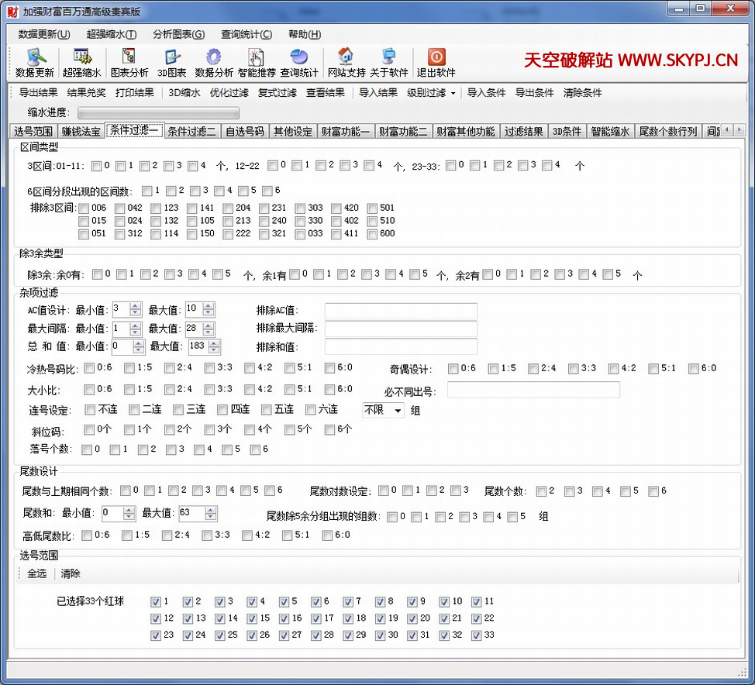The width and height of the screenshot is (755, 685).
Task: Launch 图表分析 from the toolbar
Action: point(129,57)
